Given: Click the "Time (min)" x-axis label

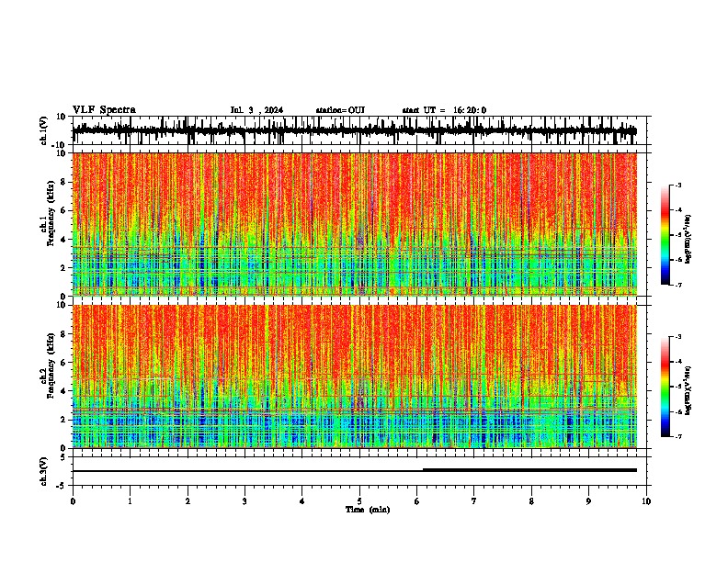Looking at the screenshot, I should [x=368, y=510].
